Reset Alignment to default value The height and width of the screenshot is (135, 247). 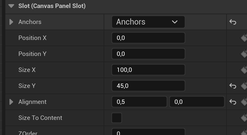coord(233,102)
